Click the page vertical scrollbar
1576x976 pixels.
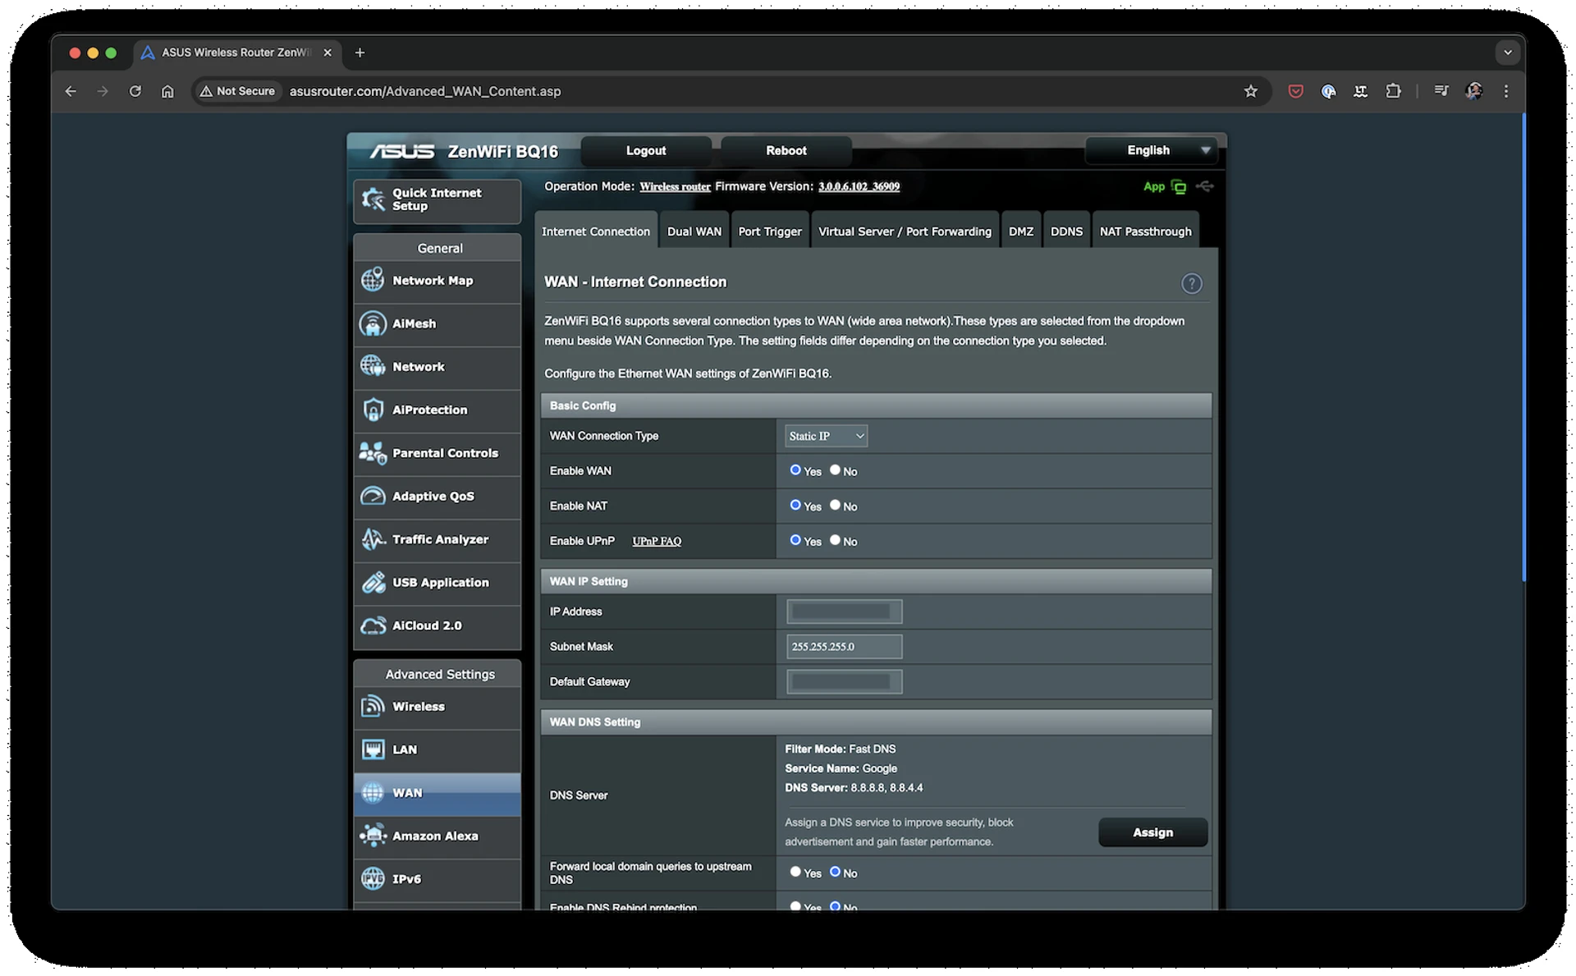1523,348
